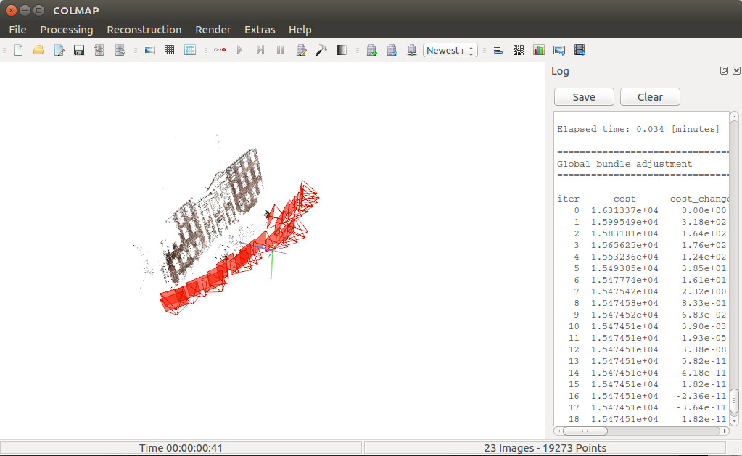Image resolution: width=742 pixels, height=456 pixels.
Task: Toggle the log panel icon in toolbar
Action: [x=498, y=50]
